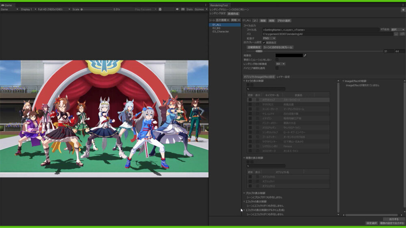
Task: Click the eyedropper next to background color
Action: click(305, 55)
